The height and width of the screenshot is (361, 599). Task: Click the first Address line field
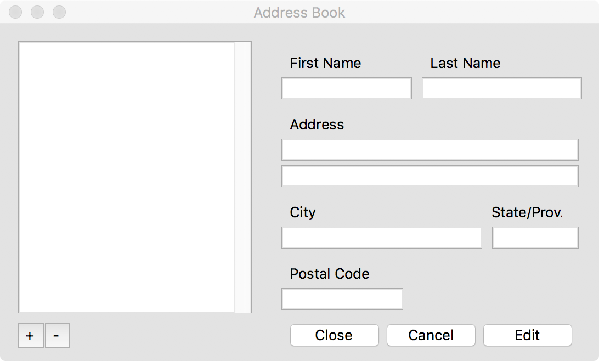430,150
